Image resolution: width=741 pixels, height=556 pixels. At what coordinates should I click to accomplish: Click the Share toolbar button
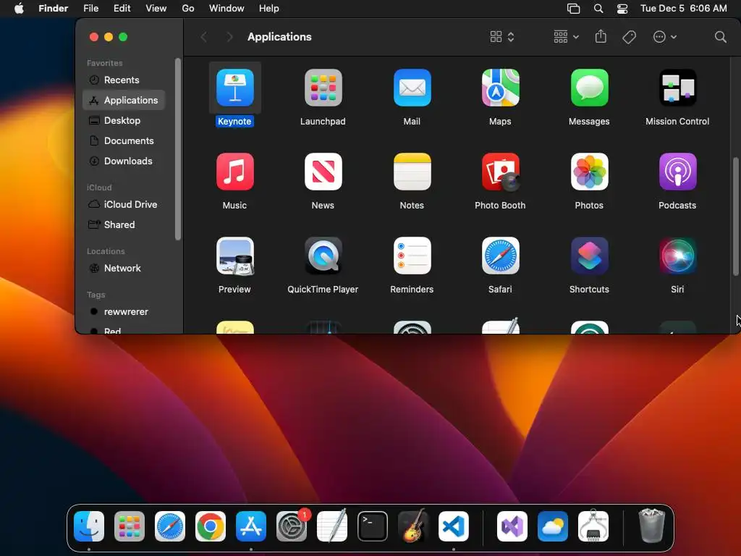tap(601, 36)
